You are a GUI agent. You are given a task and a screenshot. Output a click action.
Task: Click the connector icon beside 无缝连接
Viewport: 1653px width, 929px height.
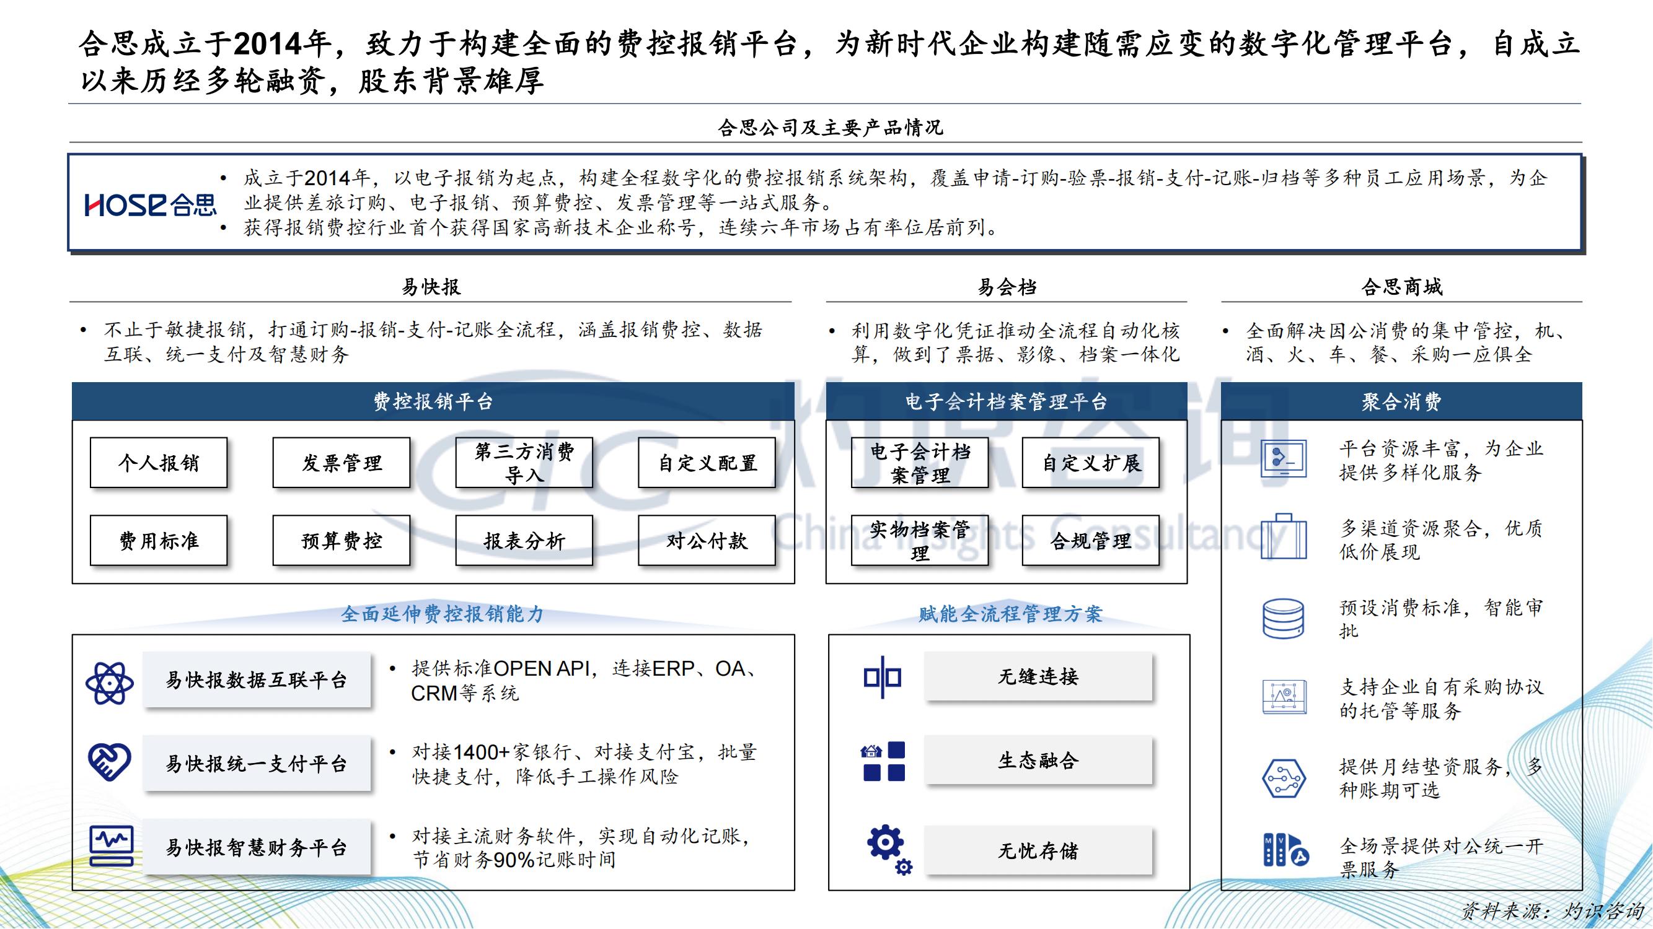click(883, 677)
